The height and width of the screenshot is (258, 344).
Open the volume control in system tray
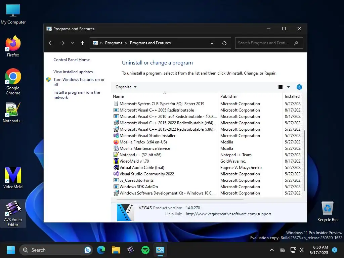[301, 250]
